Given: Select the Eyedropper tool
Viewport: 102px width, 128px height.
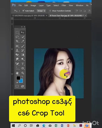Looking at the screenshot, I should [x=23, y=41].
